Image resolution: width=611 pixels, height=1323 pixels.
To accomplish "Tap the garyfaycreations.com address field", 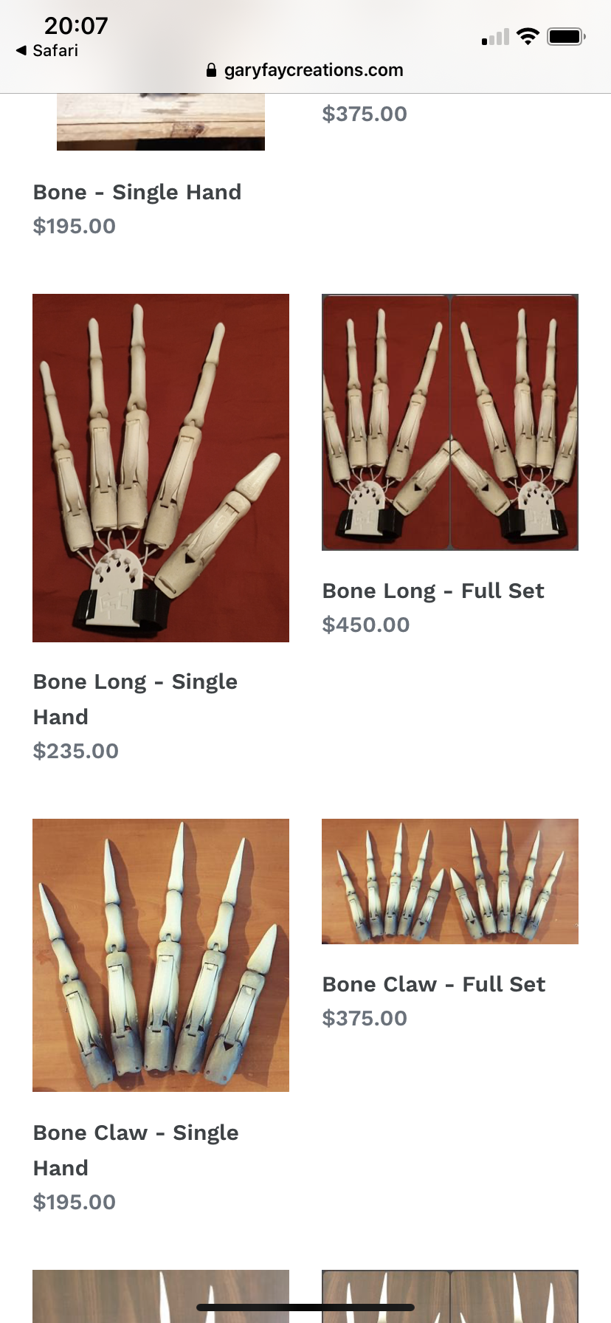I will pyautogui.click(x=305, y=70).
